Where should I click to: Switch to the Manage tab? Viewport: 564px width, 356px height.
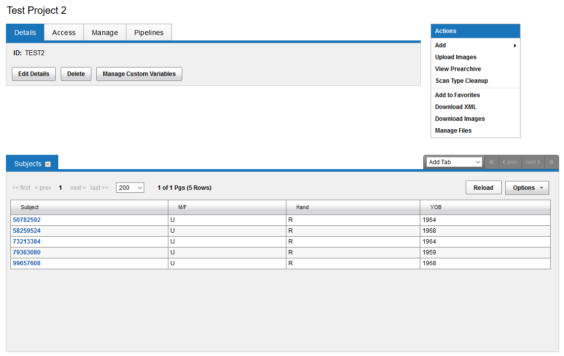[105, 33]
